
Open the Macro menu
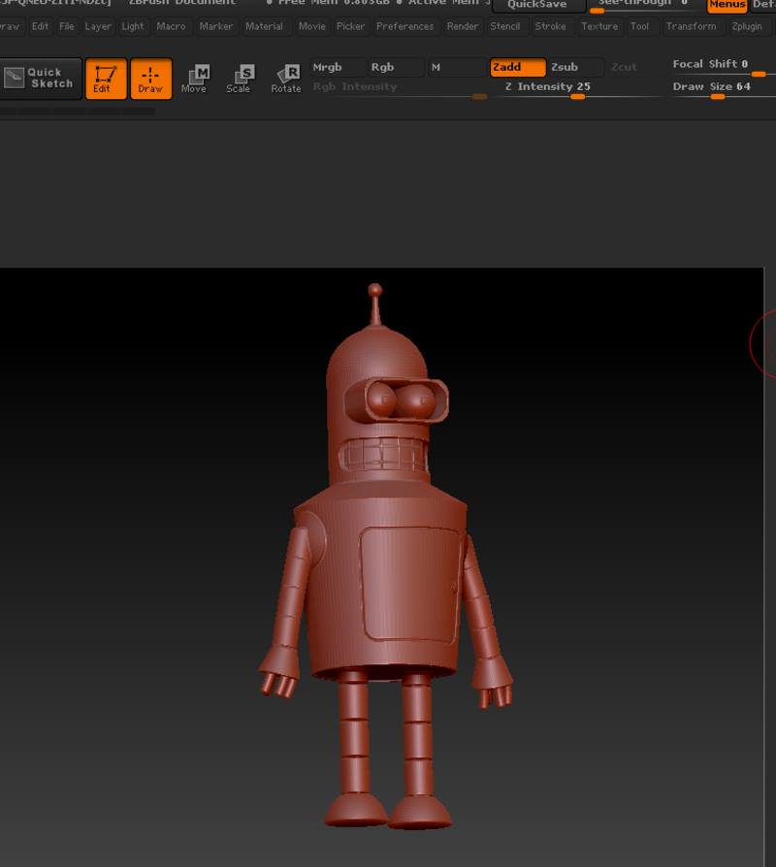(171, 26)
